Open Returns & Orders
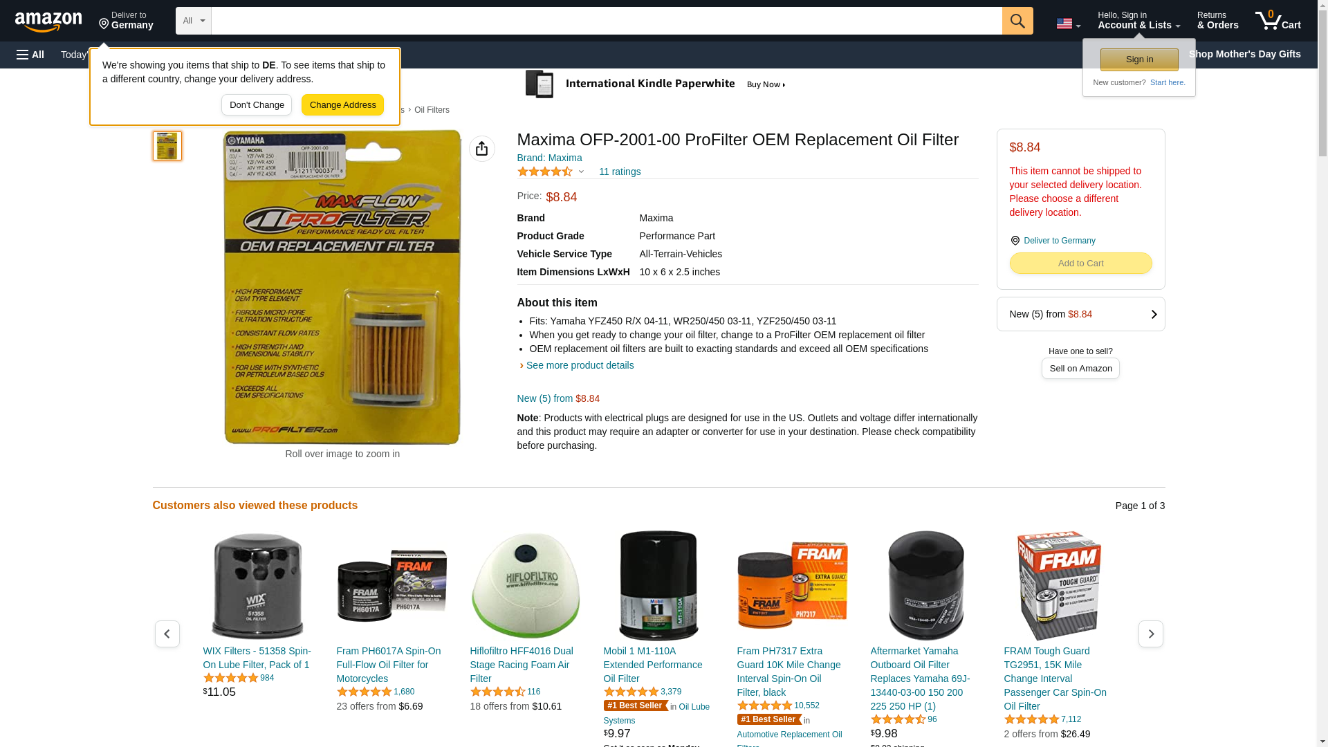Image resolution: width=1328 pixels, height=747 pixels. (1217, 21)
